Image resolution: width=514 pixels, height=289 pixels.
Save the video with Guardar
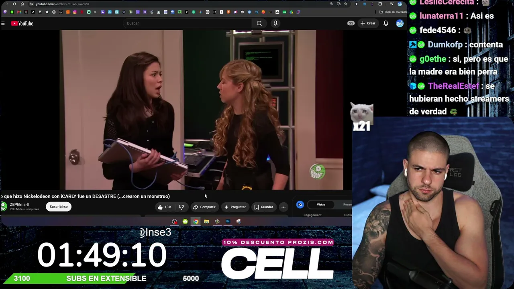[x=263, y=207]
